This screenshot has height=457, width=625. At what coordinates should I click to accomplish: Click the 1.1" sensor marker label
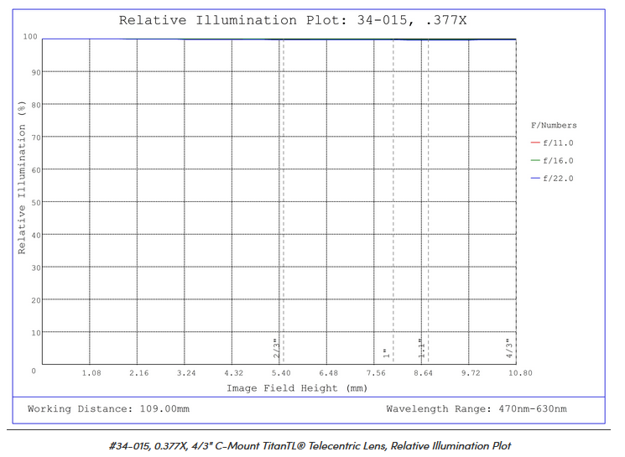point(421,348)
